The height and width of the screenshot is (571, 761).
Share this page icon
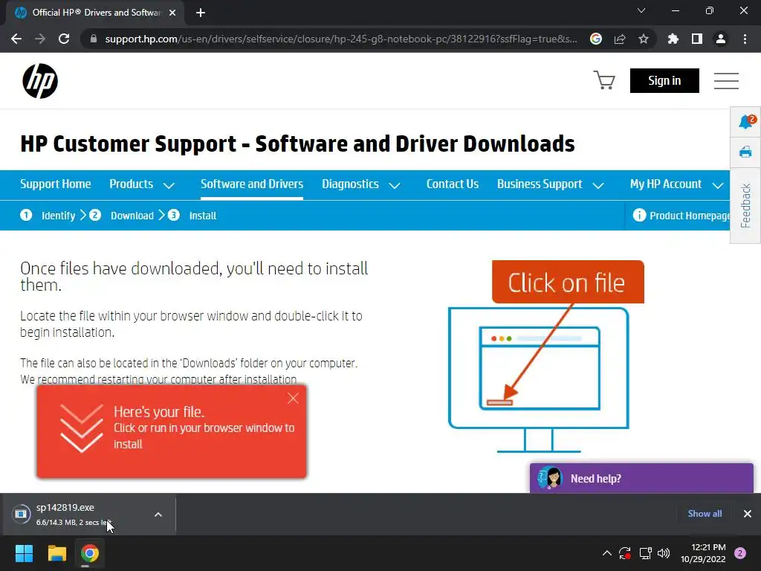620,39
